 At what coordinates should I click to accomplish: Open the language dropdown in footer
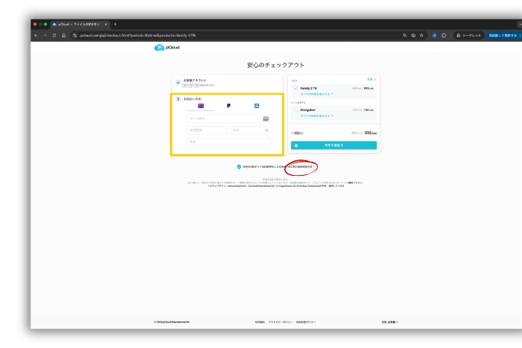[x=390, y=322]
